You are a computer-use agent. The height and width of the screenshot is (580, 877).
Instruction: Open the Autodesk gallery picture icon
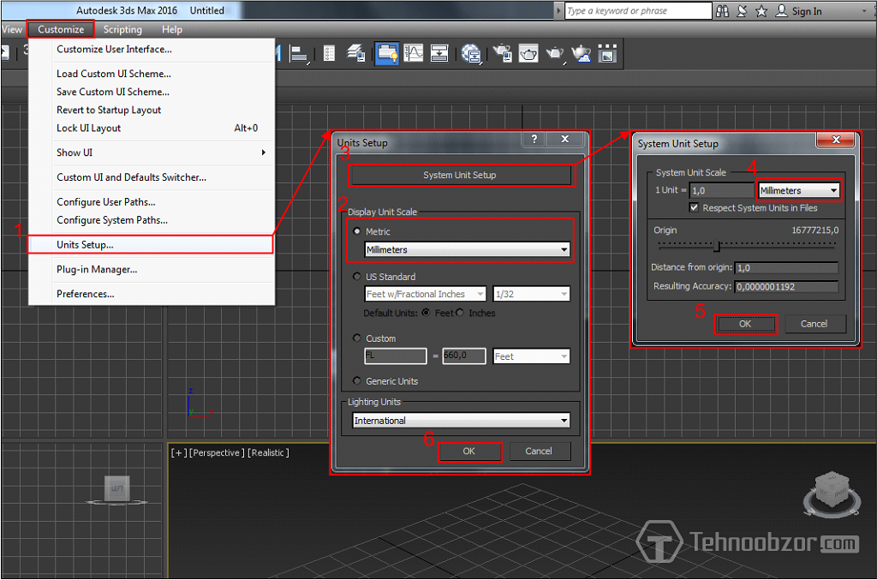607,53
